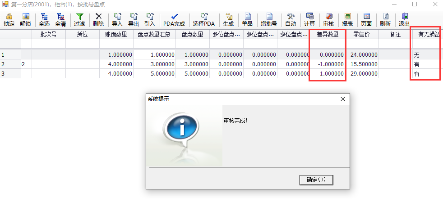Sort by 账面数量 column header
Image resolution: width=443 pixels, height=202 pixels.
pos(116,34)
